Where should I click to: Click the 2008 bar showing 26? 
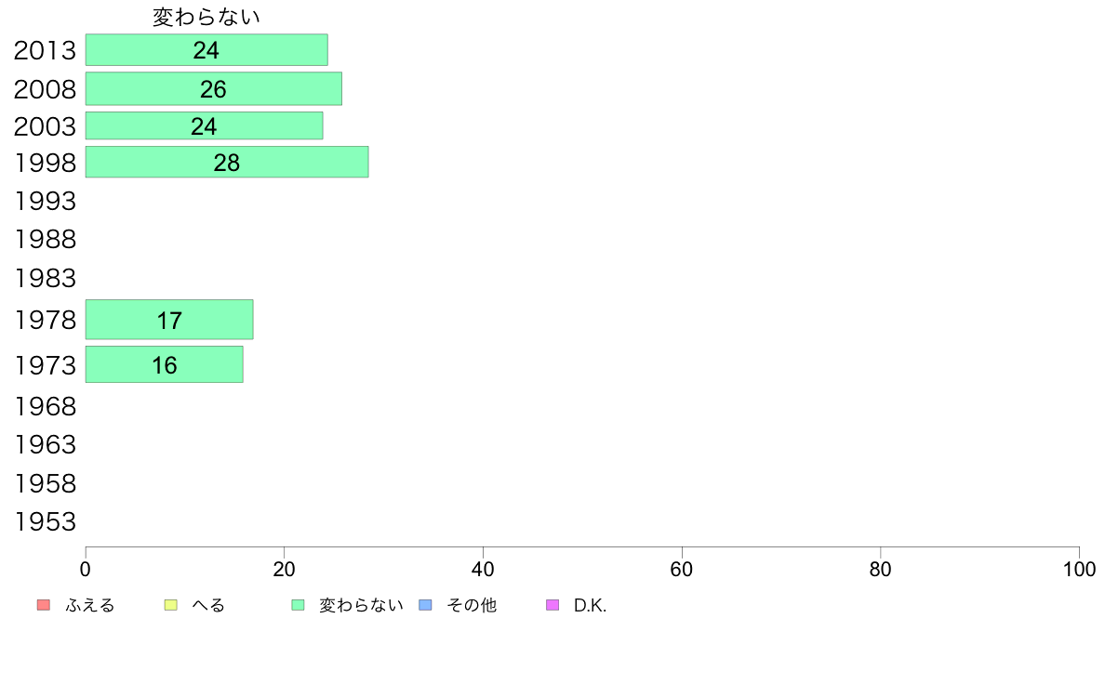tap(213, 88)
